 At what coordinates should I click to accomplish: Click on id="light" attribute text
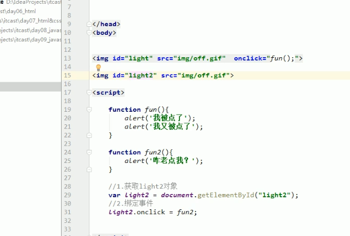132,58
